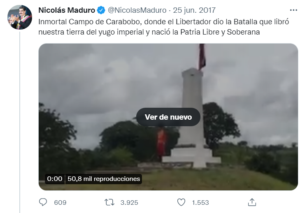Click the 609 replies count
The image size is (307, 213).
[x=60, y=202]
